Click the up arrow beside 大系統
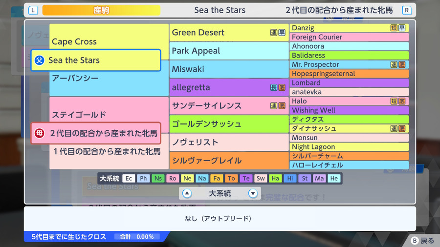440x247 pixels. click(x=187, y=193)
